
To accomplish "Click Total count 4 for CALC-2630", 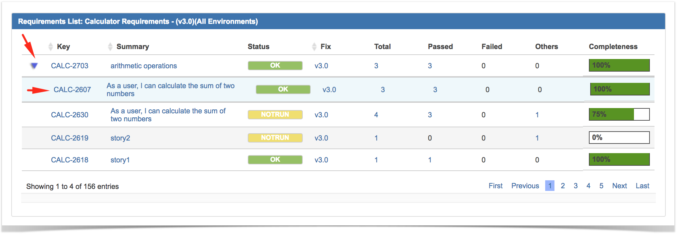I will point(376,115).
